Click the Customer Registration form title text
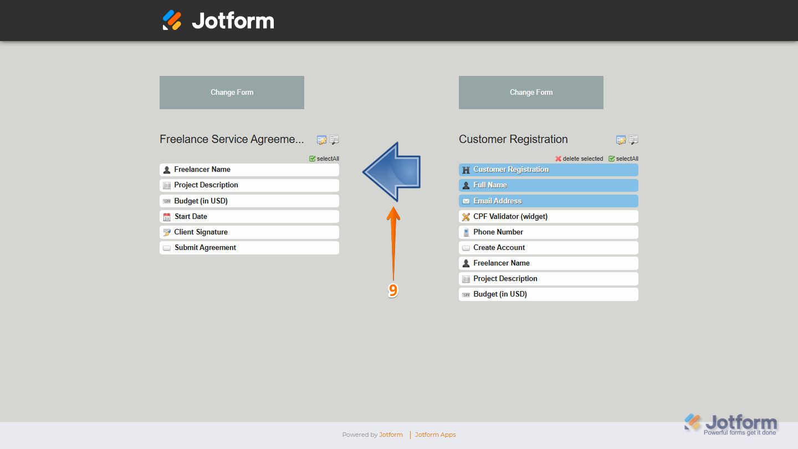Viewport: 798px width, 449px height. click(x=513, y=140)
